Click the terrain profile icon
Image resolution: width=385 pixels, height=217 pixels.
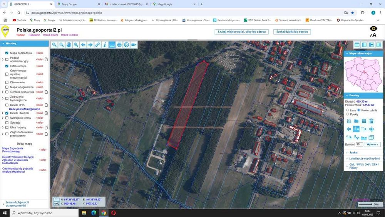point(364,137)
